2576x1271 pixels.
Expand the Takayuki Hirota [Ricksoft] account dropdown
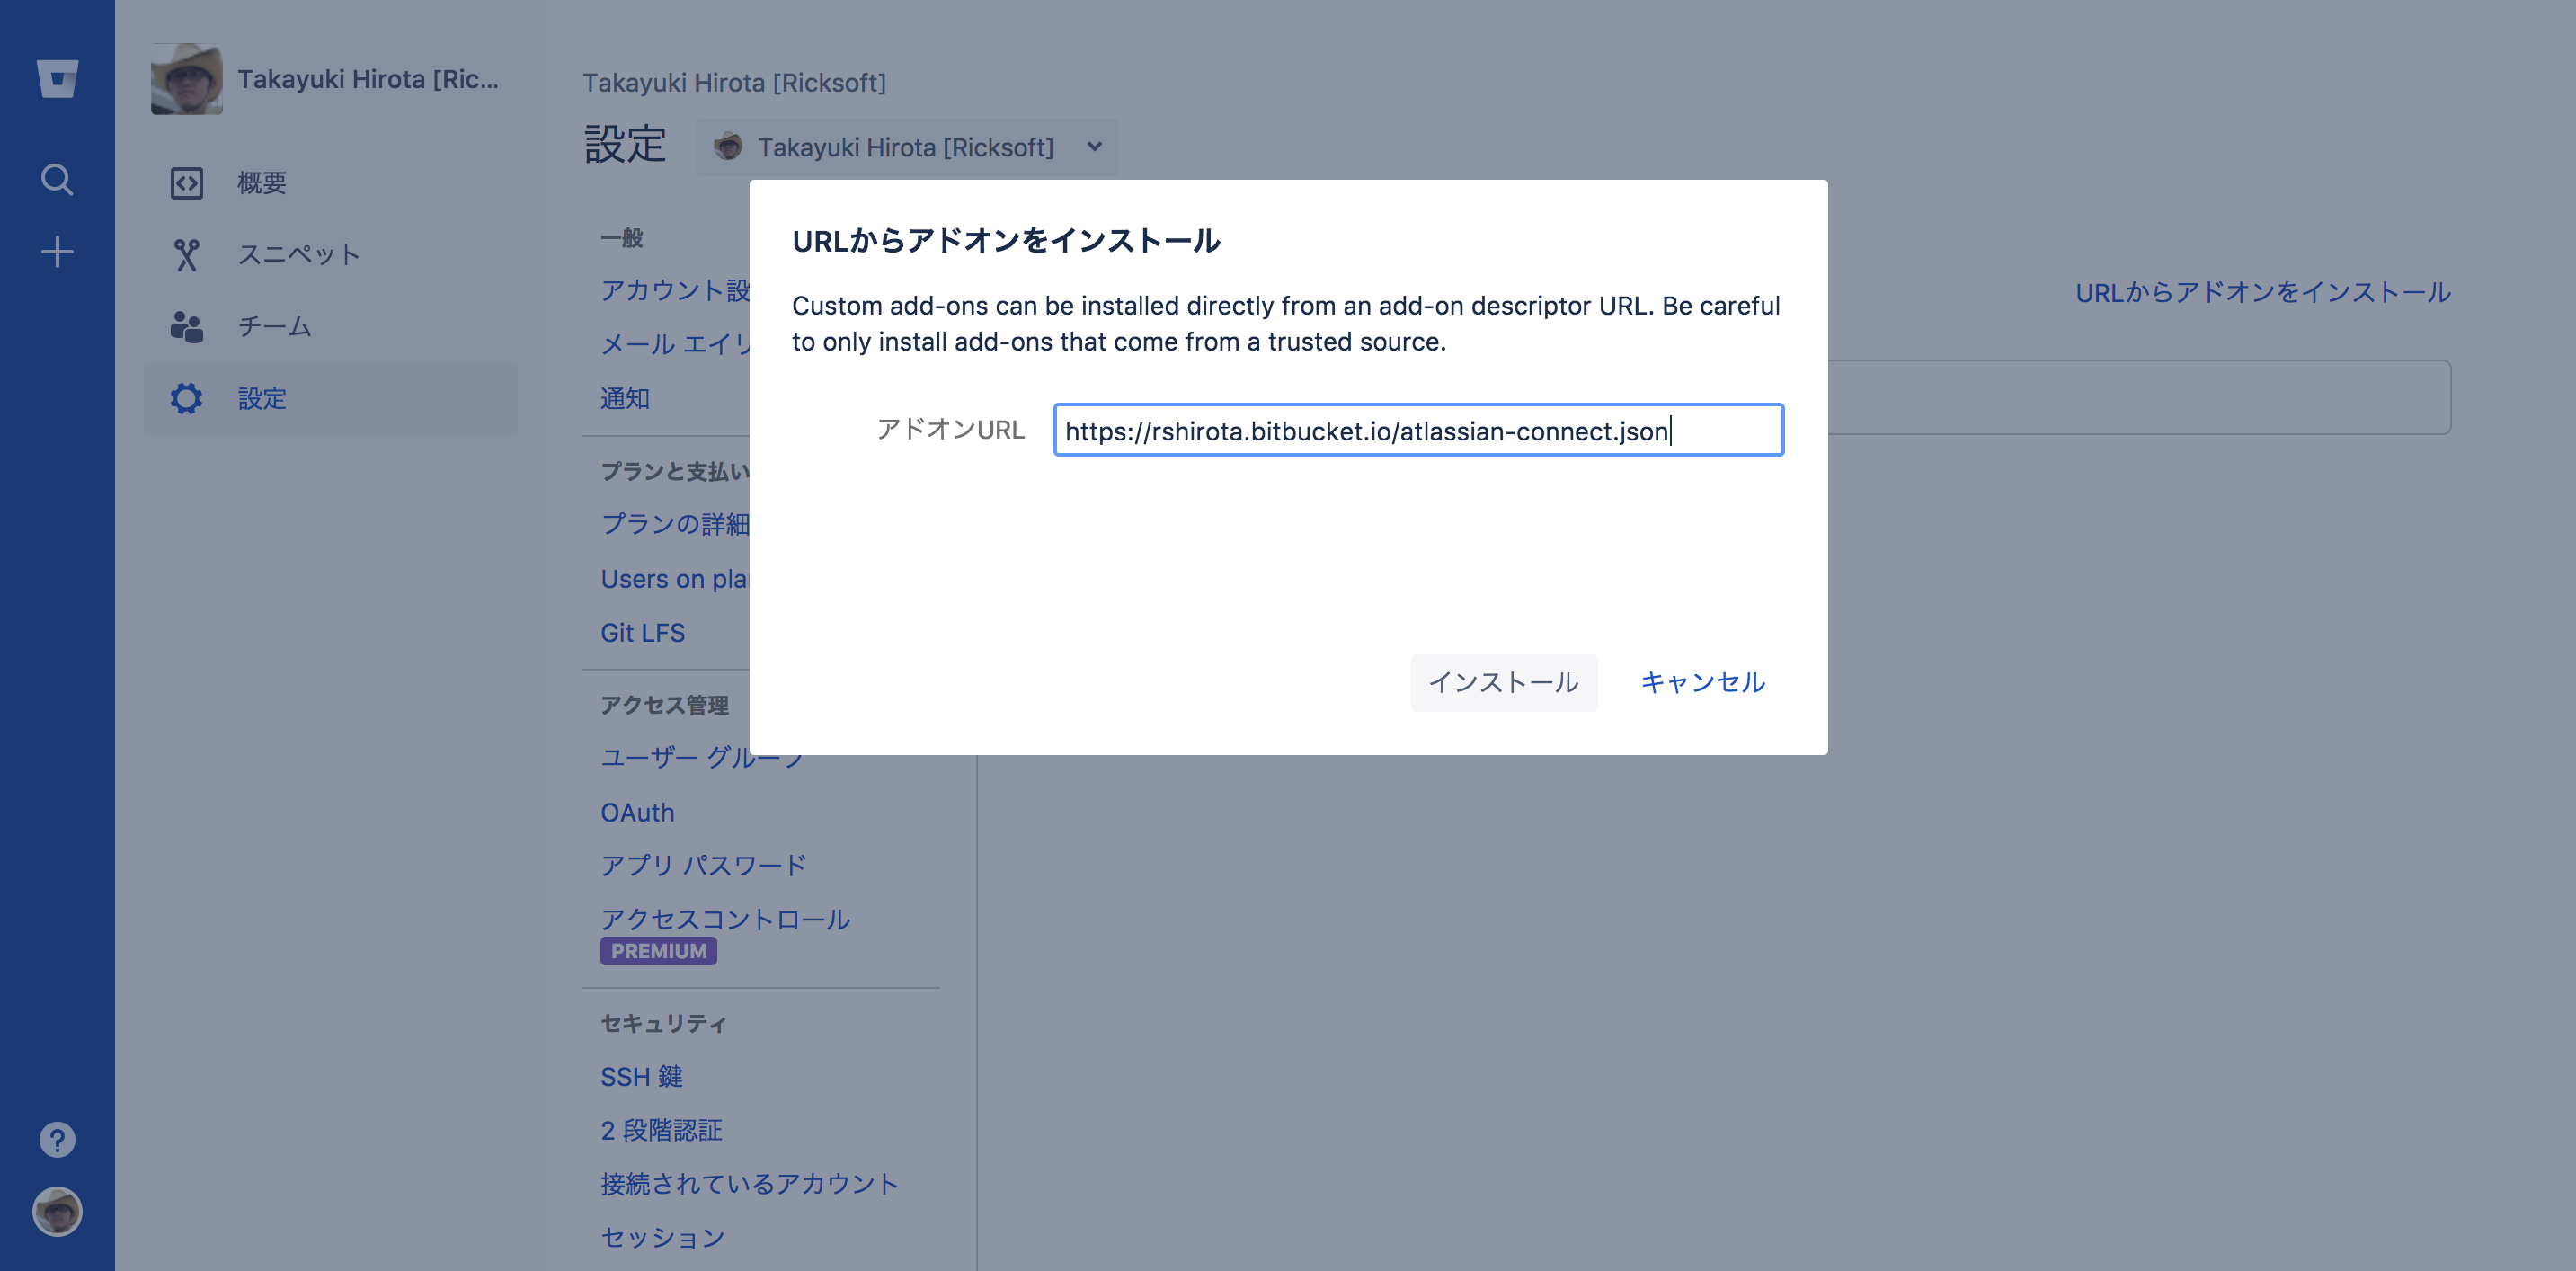pos(906,147)
